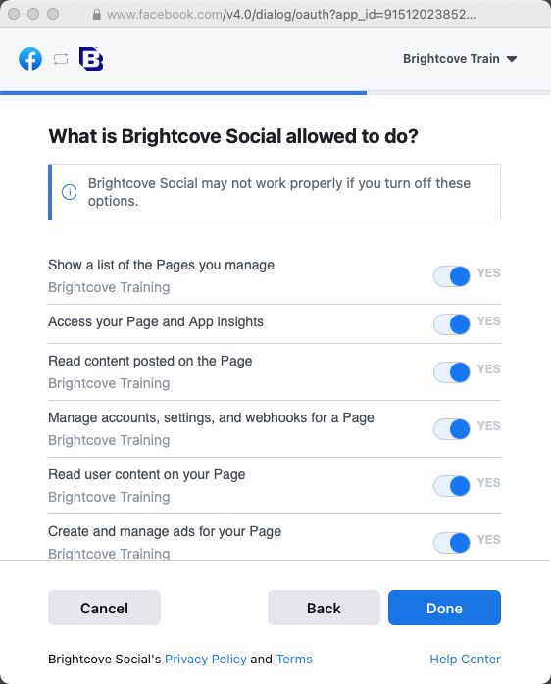Click the lock icon in address bar

[97, 15]
